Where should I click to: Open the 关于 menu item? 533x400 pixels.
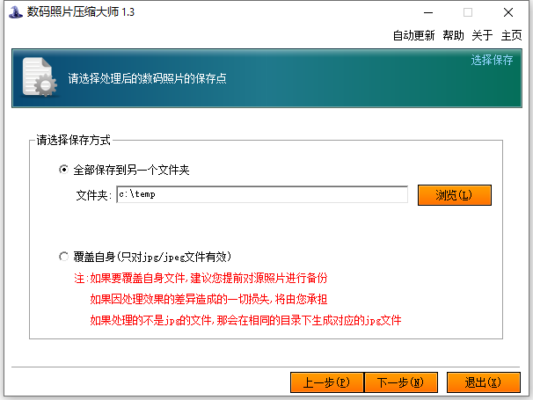point(482,35)
